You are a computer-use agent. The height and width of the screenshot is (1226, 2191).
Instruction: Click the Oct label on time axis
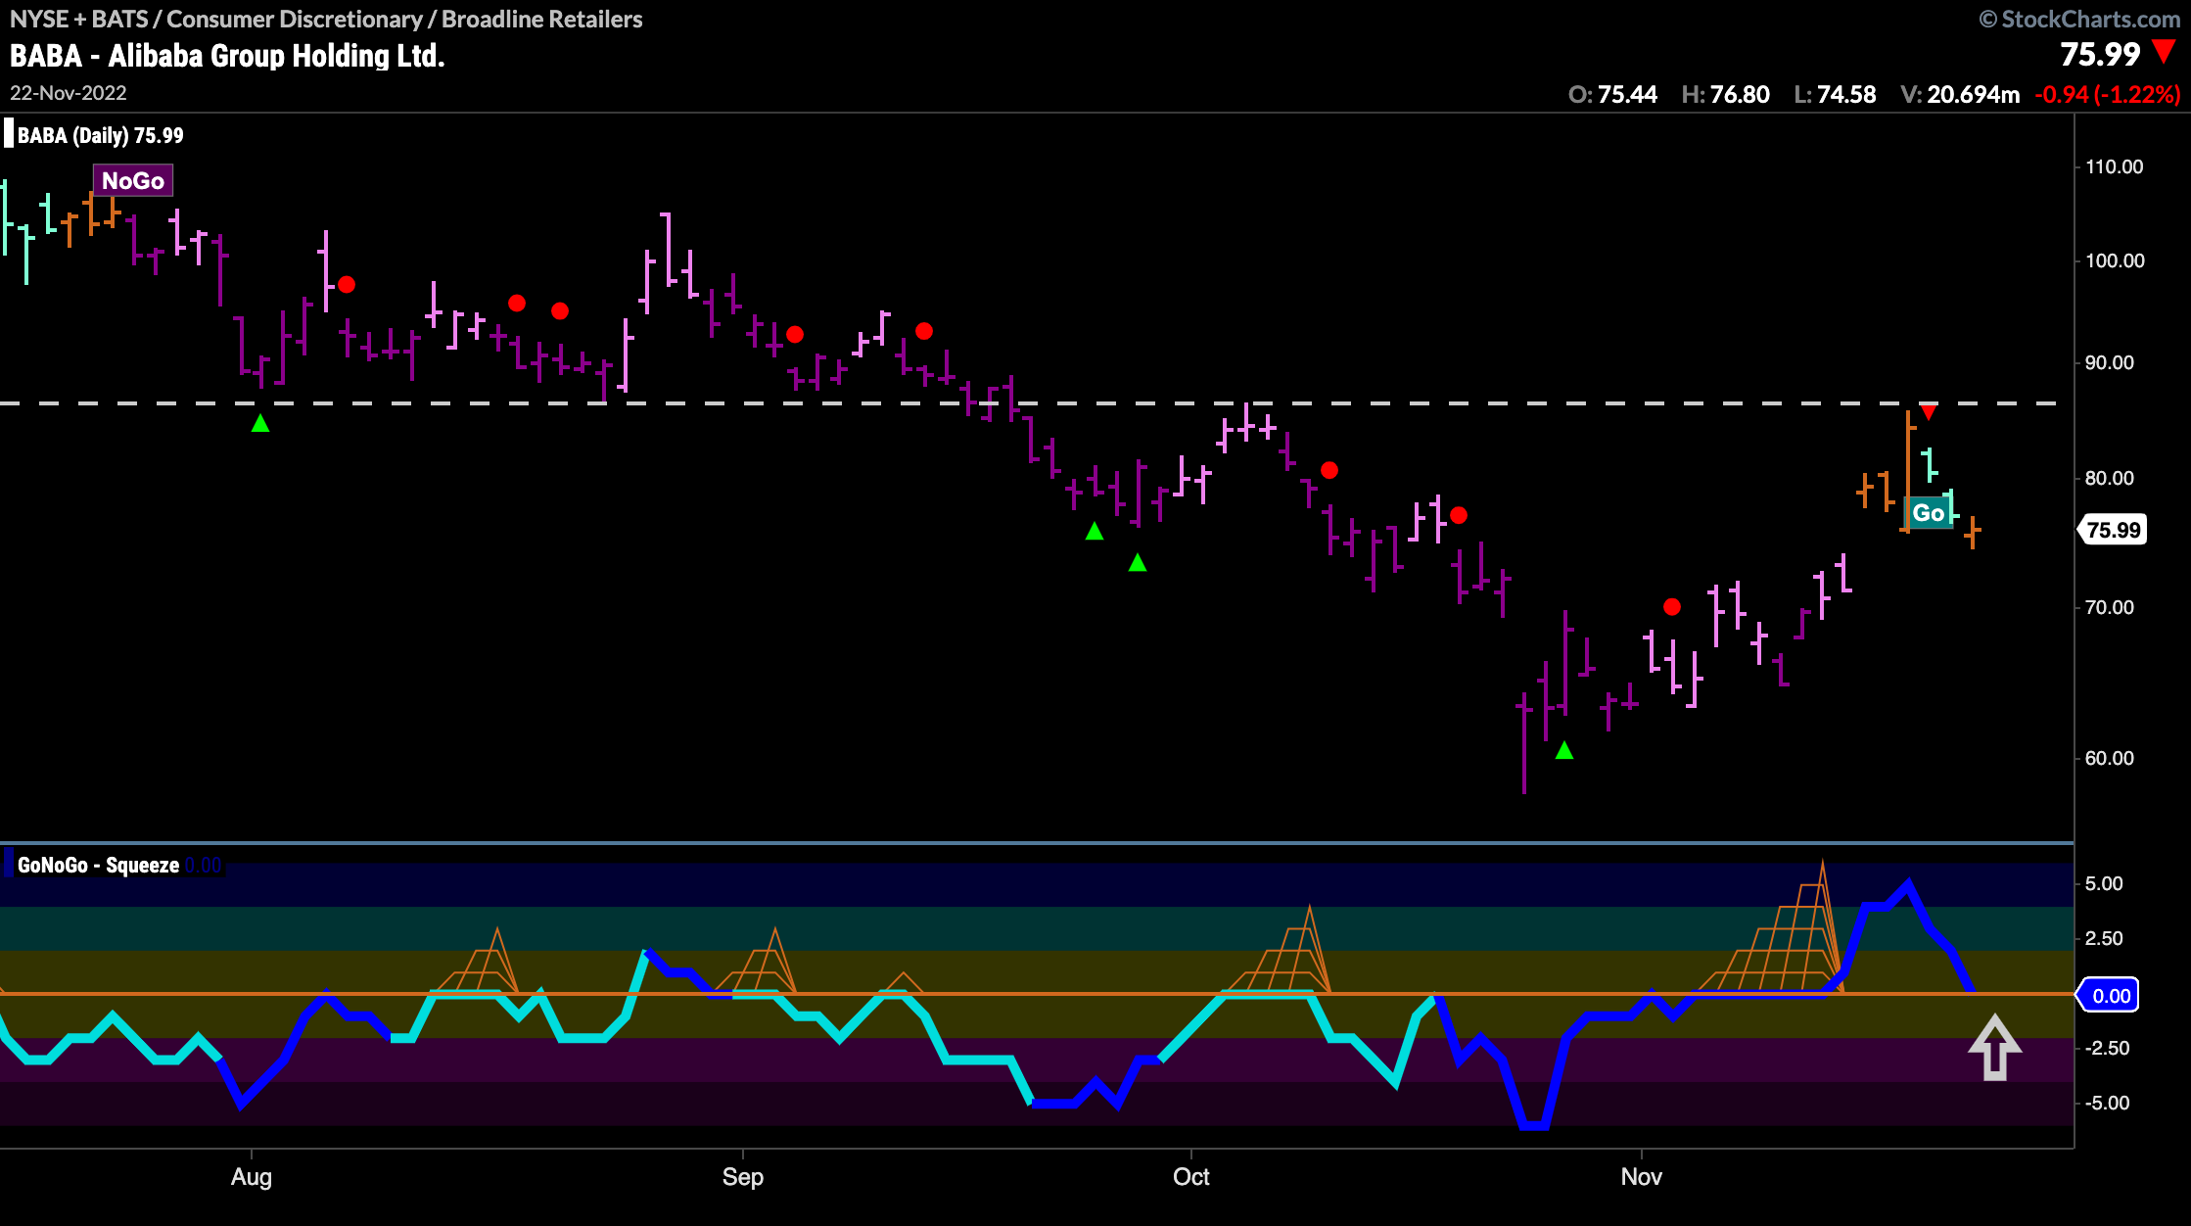[1191, 1177]
